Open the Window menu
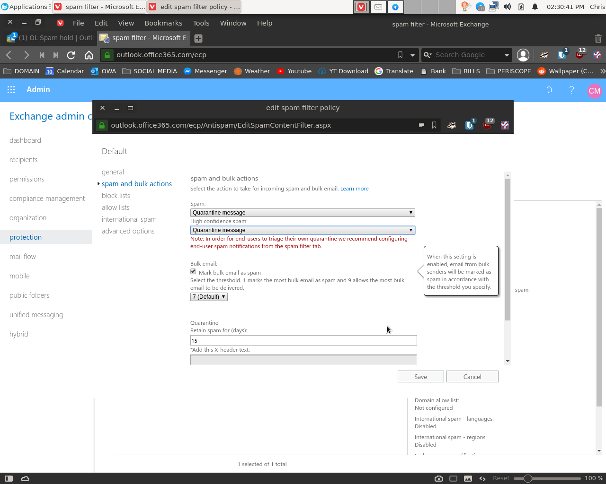 tap(233, 23)
